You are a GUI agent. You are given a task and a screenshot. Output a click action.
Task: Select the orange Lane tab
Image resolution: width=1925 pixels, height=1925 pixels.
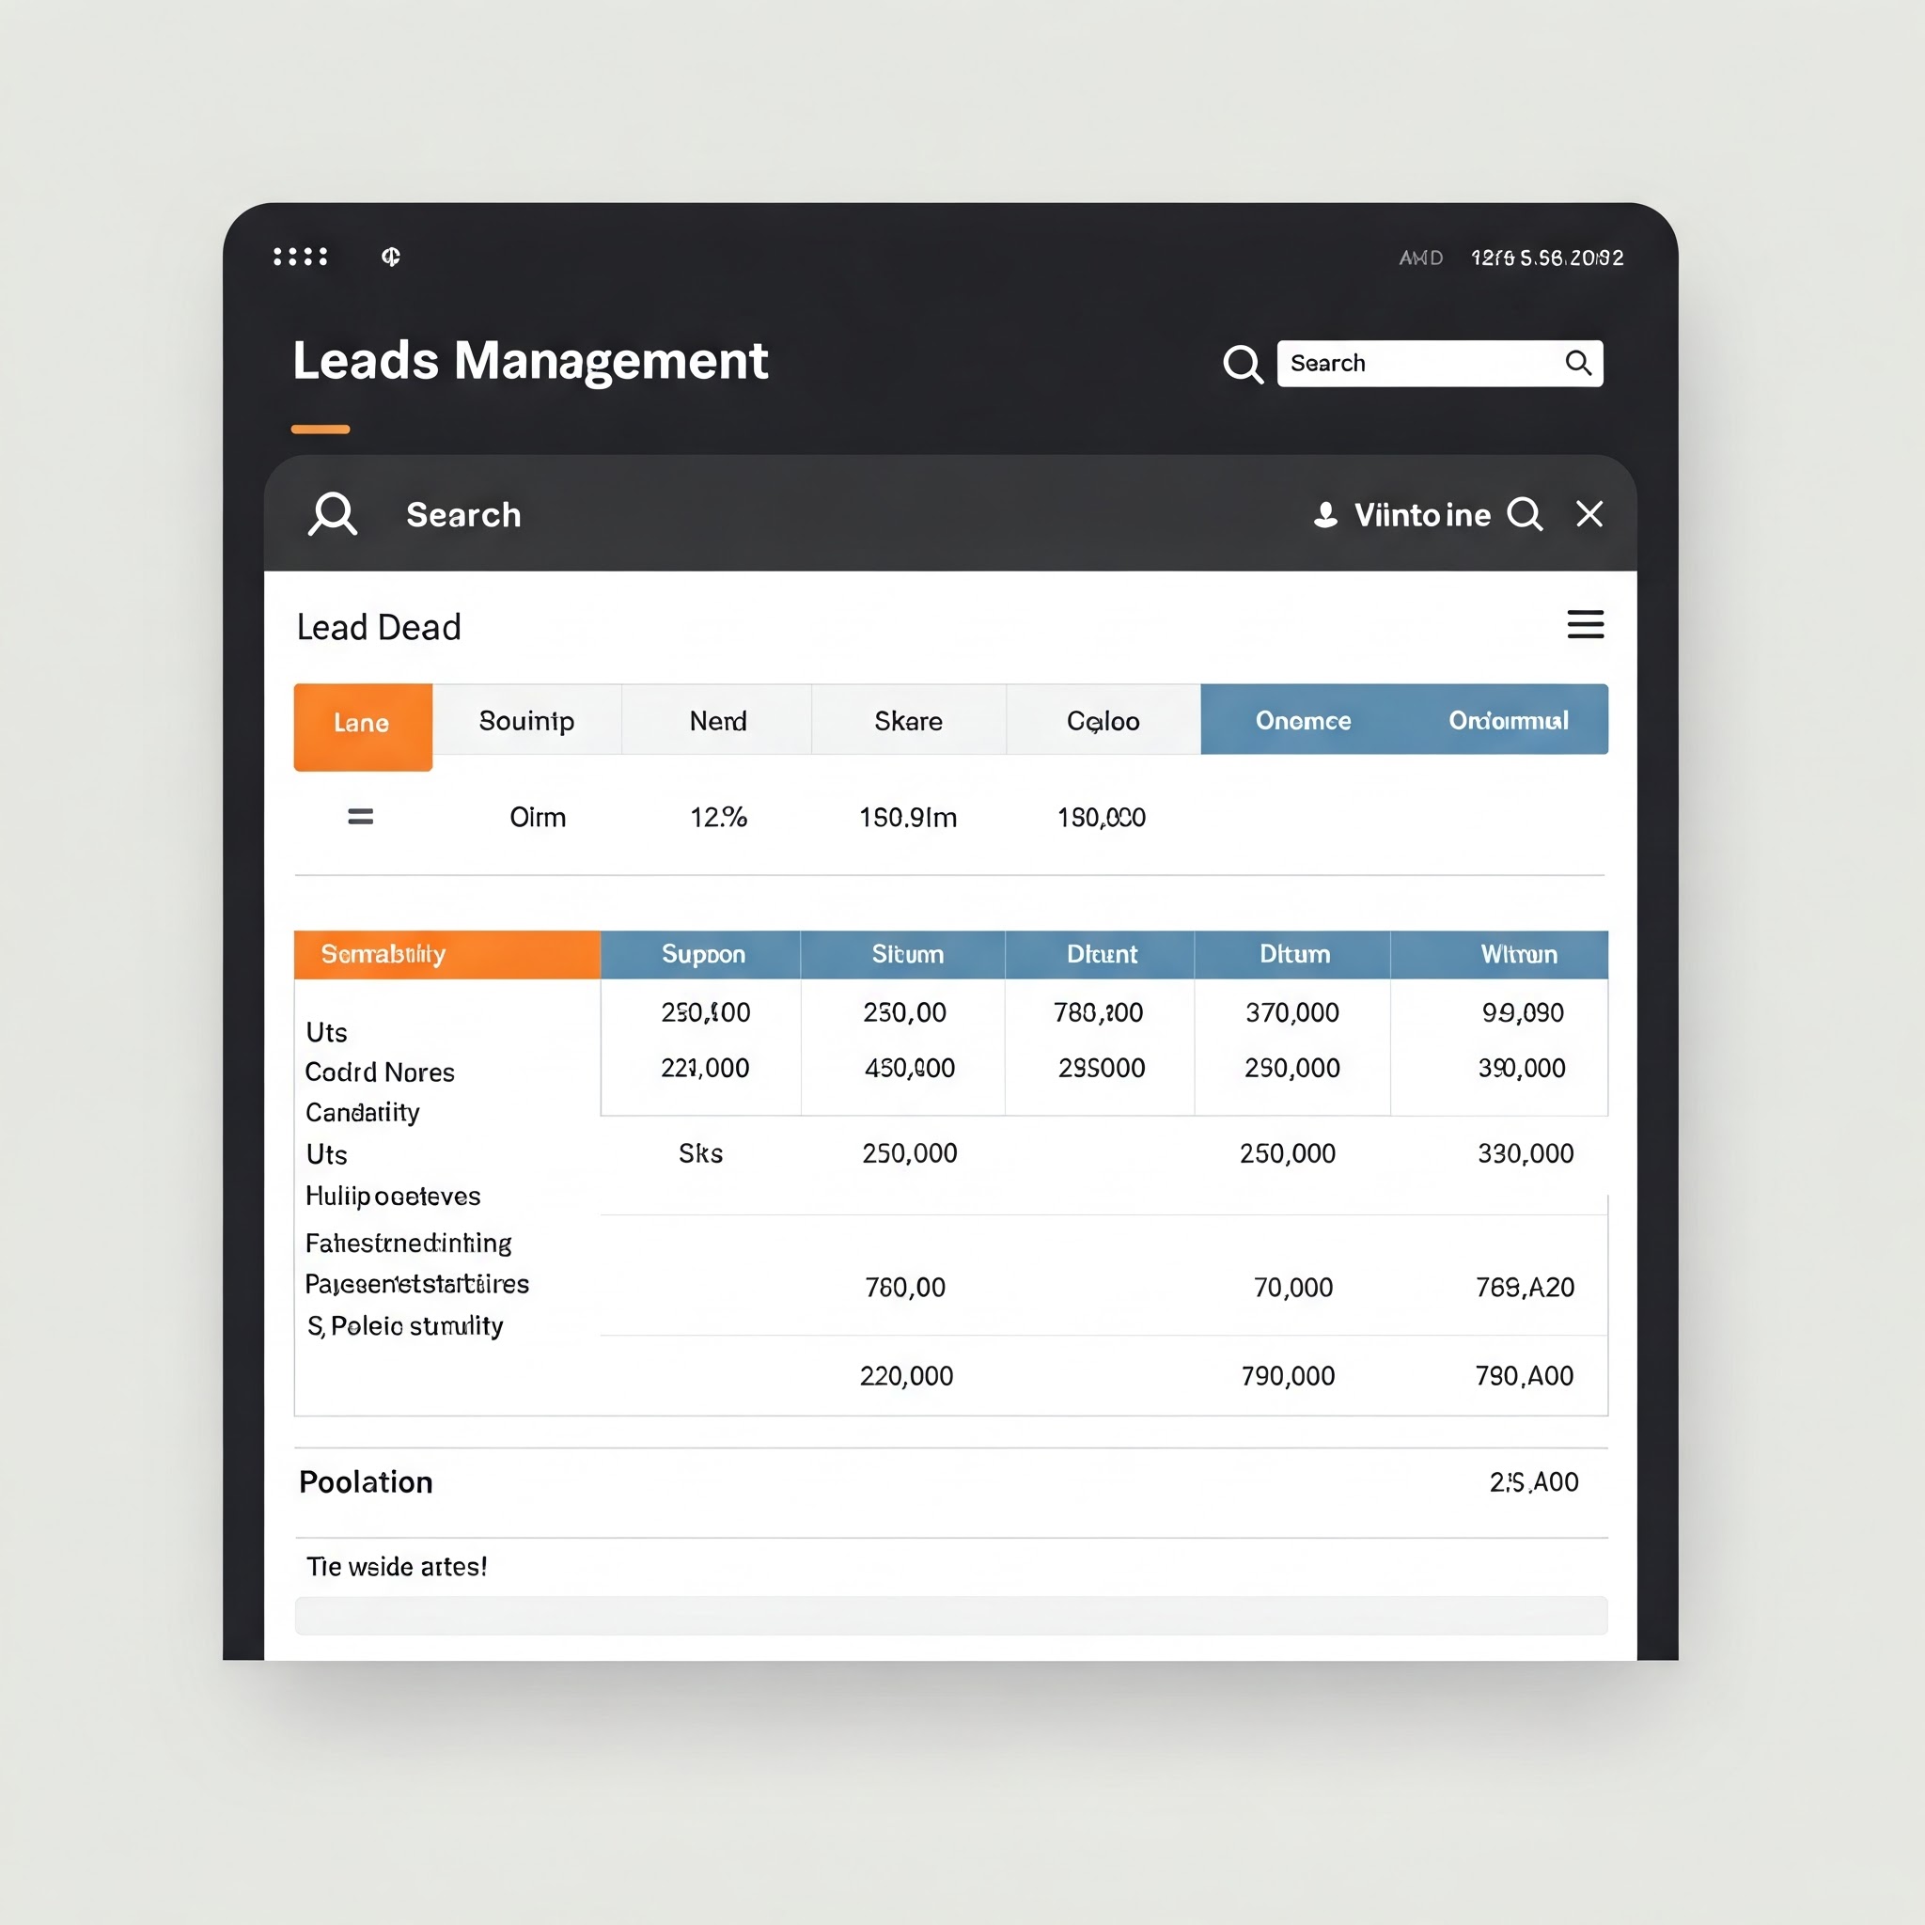(x=363, y=726)
